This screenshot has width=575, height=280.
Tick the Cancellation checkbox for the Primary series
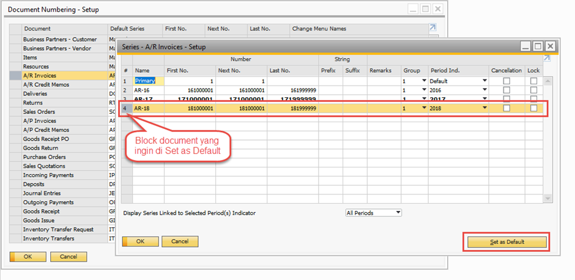tap(506, 81)
